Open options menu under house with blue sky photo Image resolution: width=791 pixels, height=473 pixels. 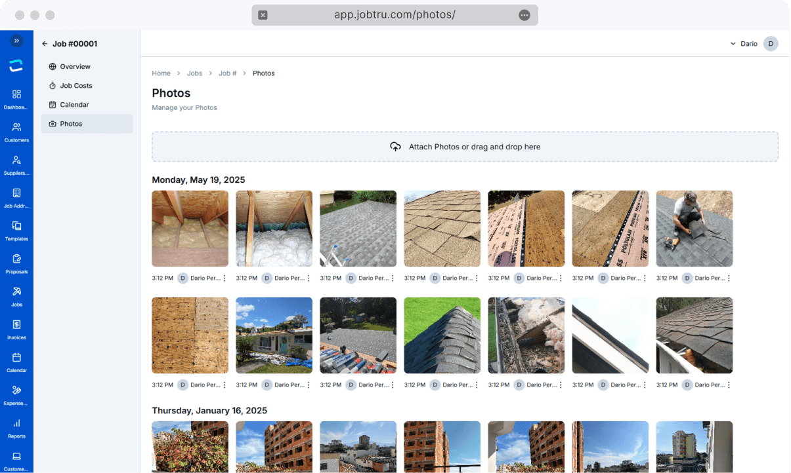pyautogui.click(x=309, y=385)
